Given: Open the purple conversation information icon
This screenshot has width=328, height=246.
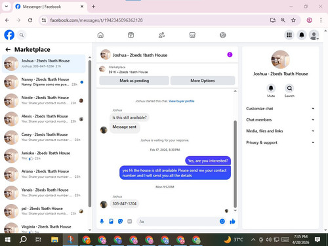Looking at the screenshot, I should (x=230, y=54).
